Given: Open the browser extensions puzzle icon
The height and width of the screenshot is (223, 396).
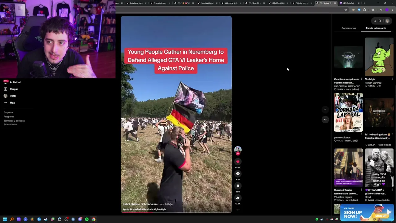Looking at the screenshot, I should pos(364,10).
